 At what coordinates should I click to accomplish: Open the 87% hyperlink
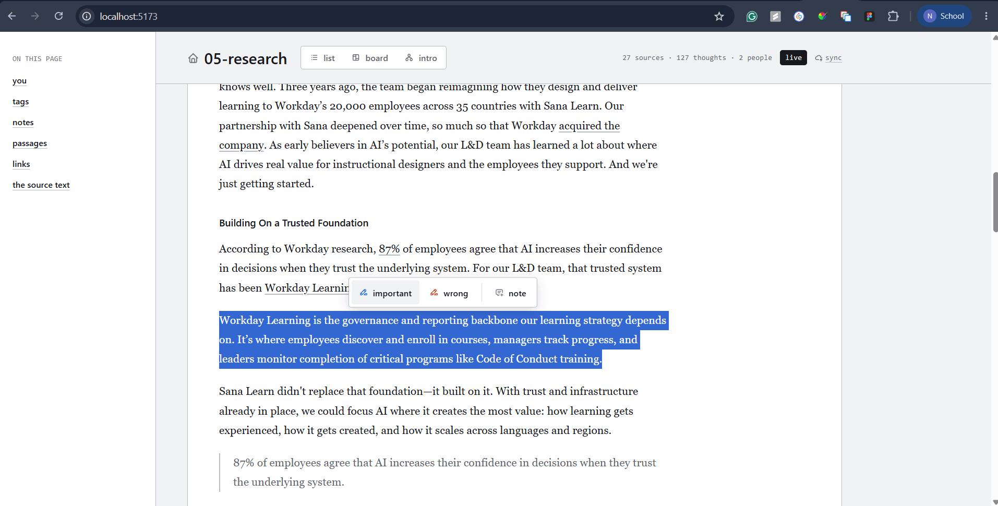coord(389,249)
